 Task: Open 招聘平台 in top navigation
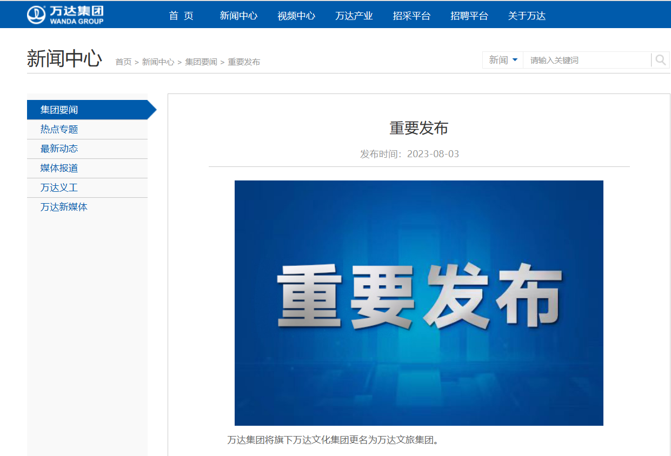click(469, 16)
